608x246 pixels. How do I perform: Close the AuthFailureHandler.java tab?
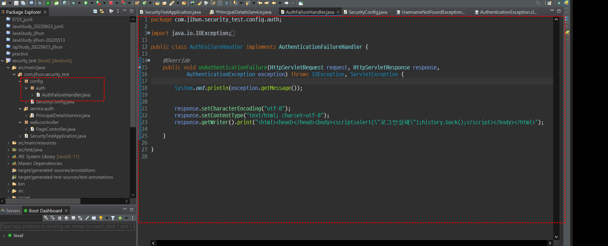coord(338,12)
